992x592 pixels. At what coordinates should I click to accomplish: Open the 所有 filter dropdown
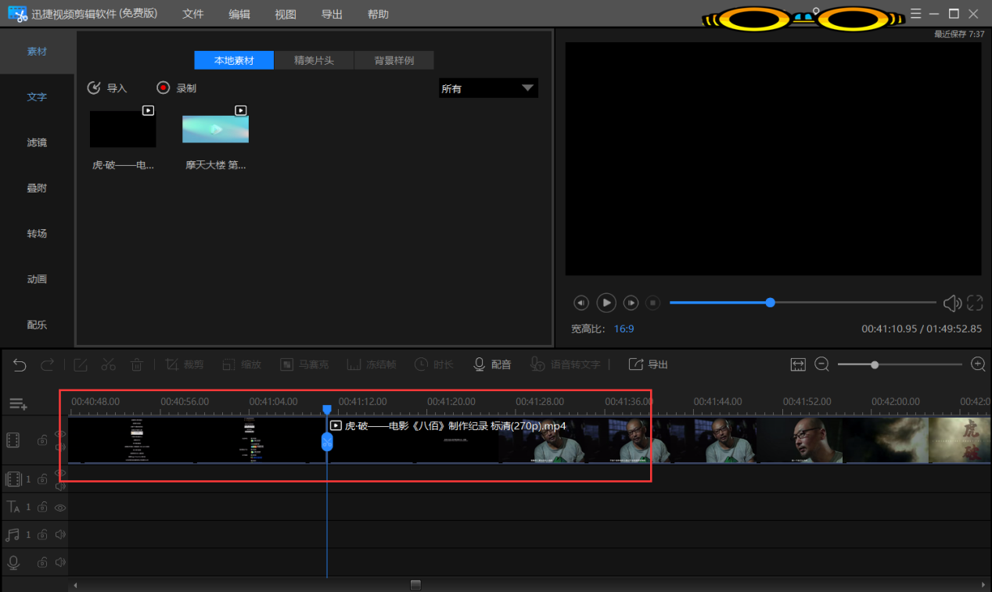pos(488,88)
